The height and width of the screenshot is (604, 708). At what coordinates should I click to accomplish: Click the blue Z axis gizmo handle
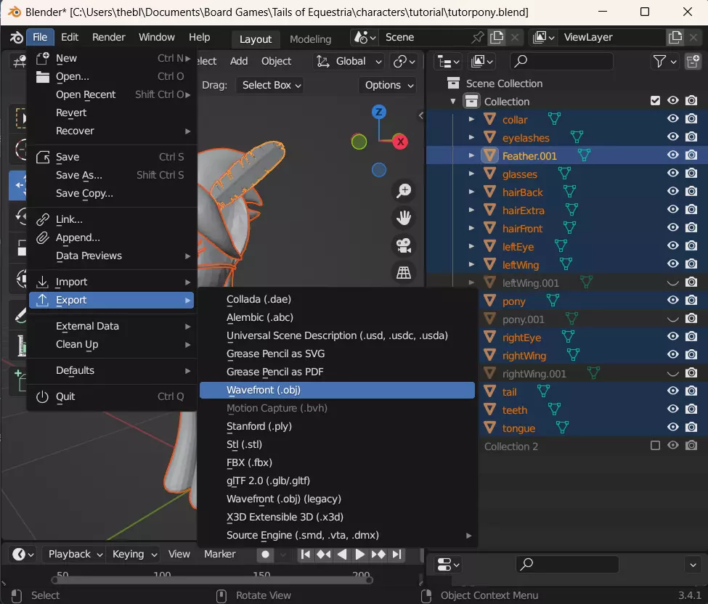coord(378,112)
